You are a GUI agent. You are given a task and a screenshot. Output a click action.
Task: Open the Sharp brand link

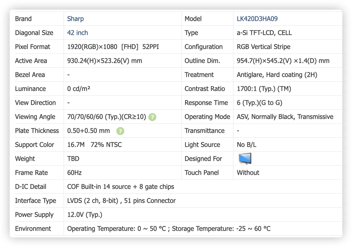coord(75,19)
